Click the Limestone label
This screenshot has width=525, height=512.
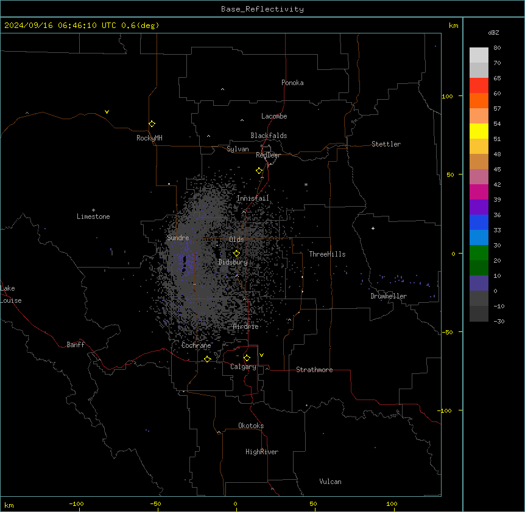[93, 216]
